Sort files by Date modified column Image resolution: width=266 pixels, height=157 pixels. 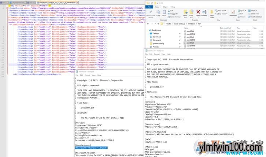tap(225, 28)
